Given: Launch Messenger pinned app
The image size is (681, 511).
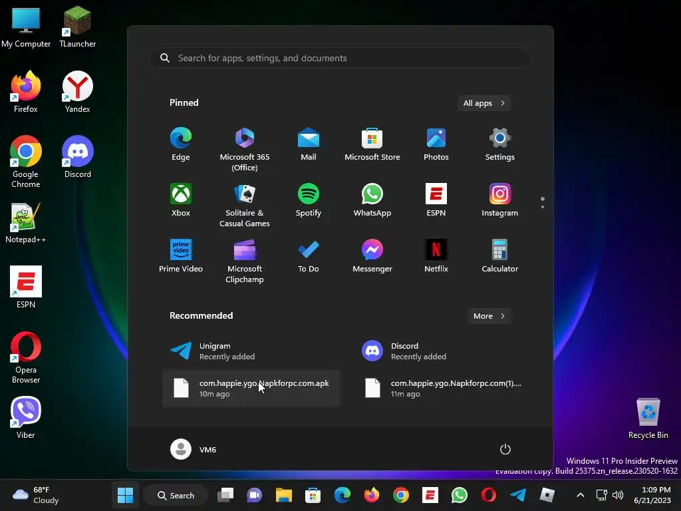Looking at the screenshot, I should 372,256.
